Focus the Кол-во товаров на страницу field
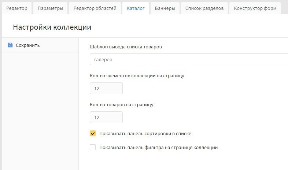 click(x=106, y=117)
